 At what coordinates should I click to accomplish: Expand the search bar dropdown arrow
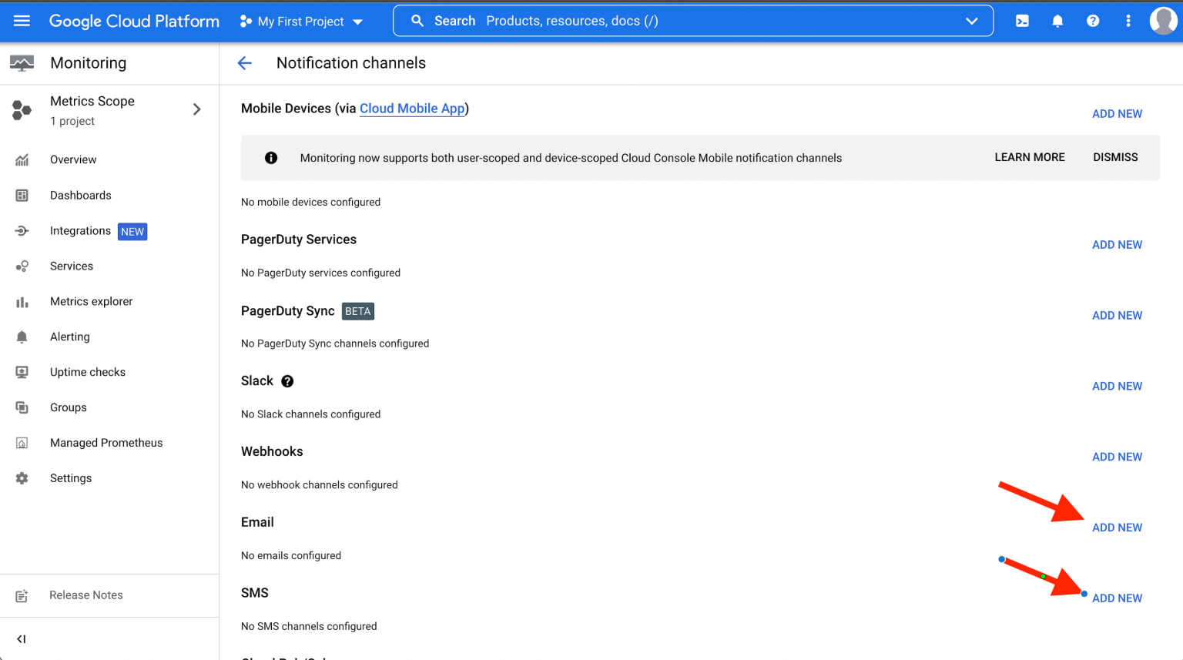coord(972,21)
